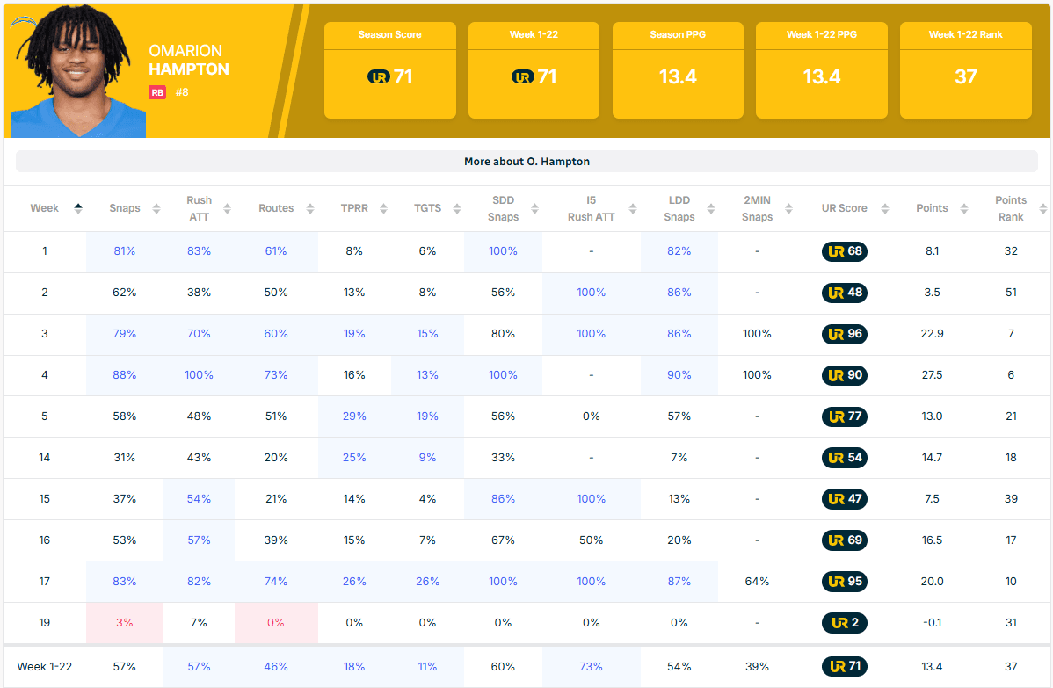Click the UR 96 score badge
The height and width of the screenshot is (688, 1053).
click(844, 334)
